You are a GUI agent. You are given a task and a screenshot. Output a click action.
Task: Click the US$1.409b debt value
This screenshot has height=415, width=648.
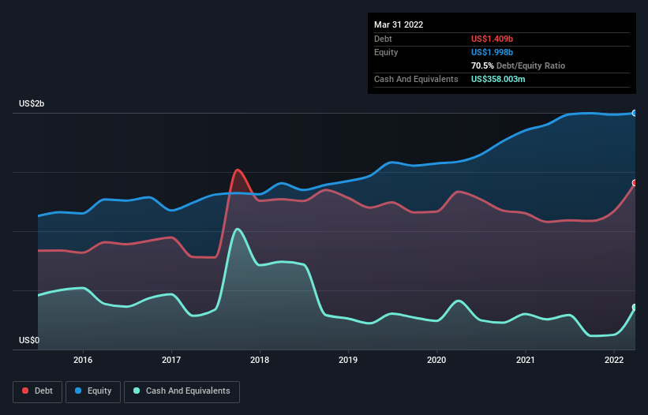(492, 39)
